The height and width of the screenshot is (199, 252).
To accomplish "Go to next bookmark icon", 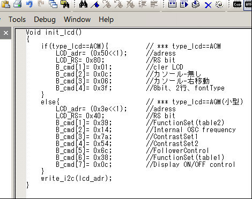I will point(107,4).
